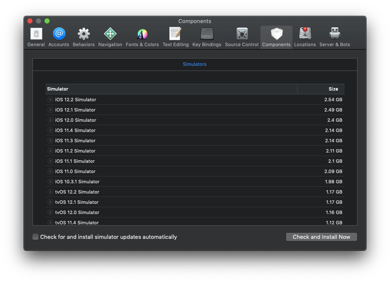Select the 2.49 GB size cell
The height and width of the screenshot is (282, 390).
tap(333, 110)
